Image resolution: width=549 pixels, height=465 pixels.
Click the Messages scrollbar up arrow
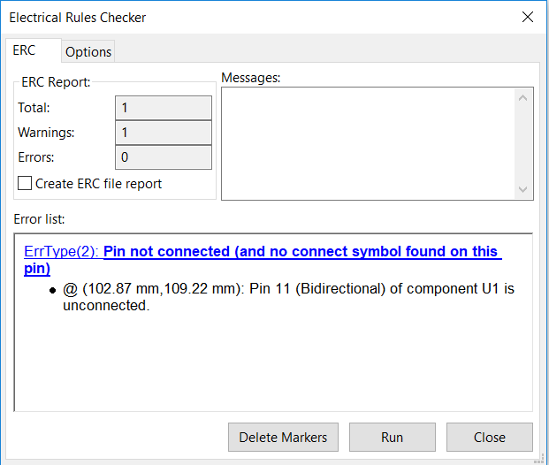tap(524, 98)
